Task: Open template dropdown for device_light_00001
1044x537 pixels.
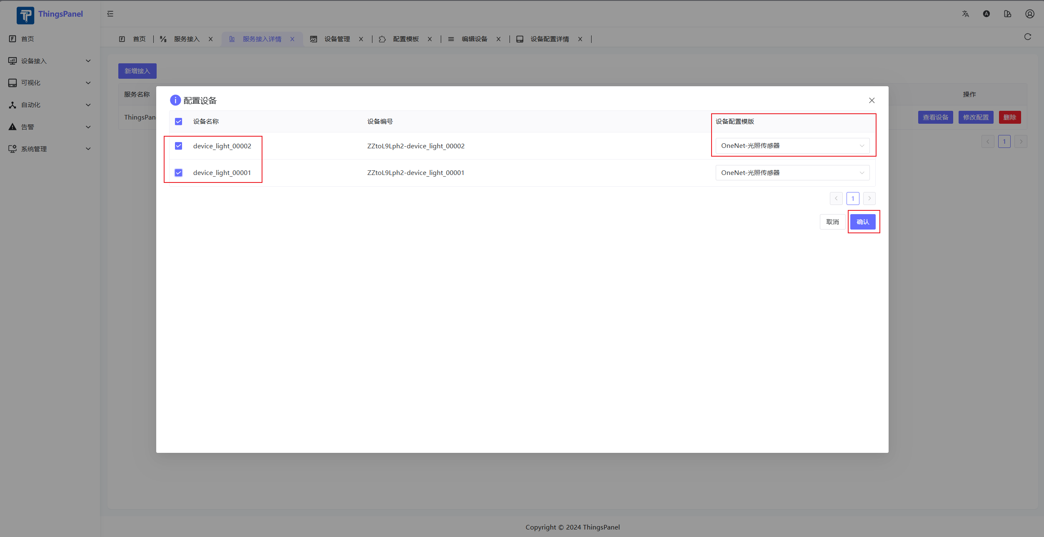Action: point(792,173)
